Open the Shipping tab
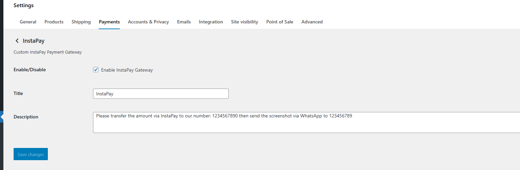Image resolution: width=520 pixels, height=170 pixels. point(81,22)
